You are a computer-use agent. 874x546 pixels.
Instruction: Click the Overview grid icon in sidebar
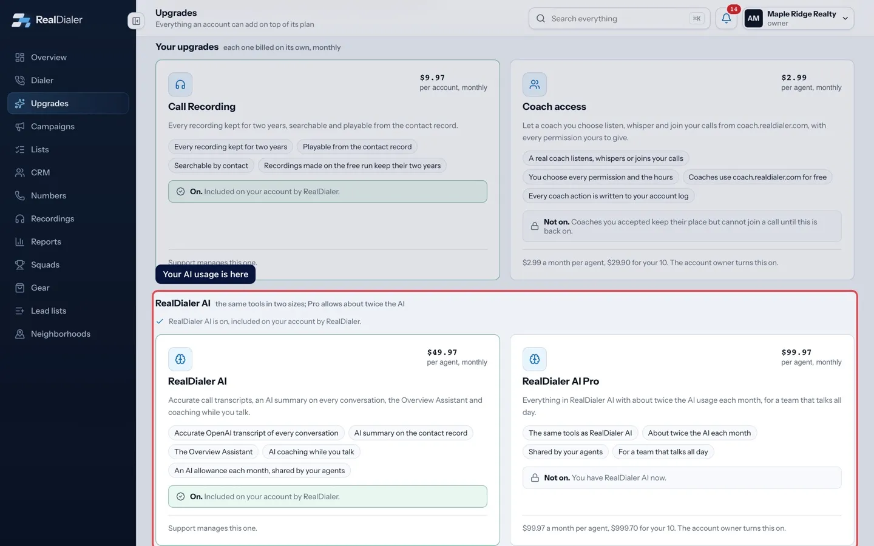(20, 58)
